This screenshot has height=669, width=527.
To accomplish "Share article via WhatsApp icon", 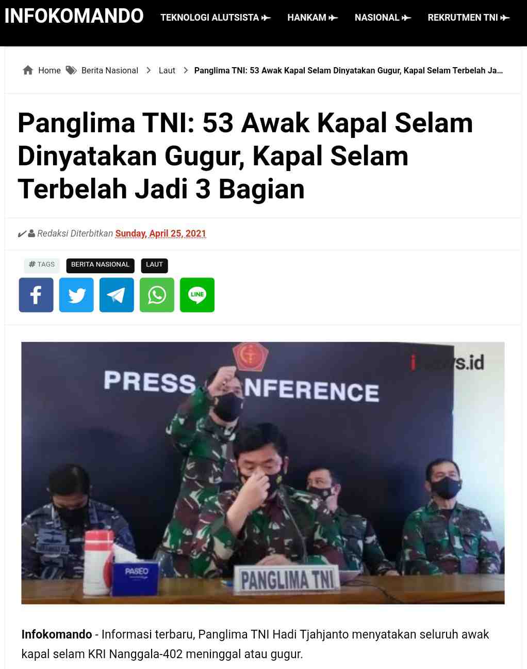I will [x=157, y=295].
